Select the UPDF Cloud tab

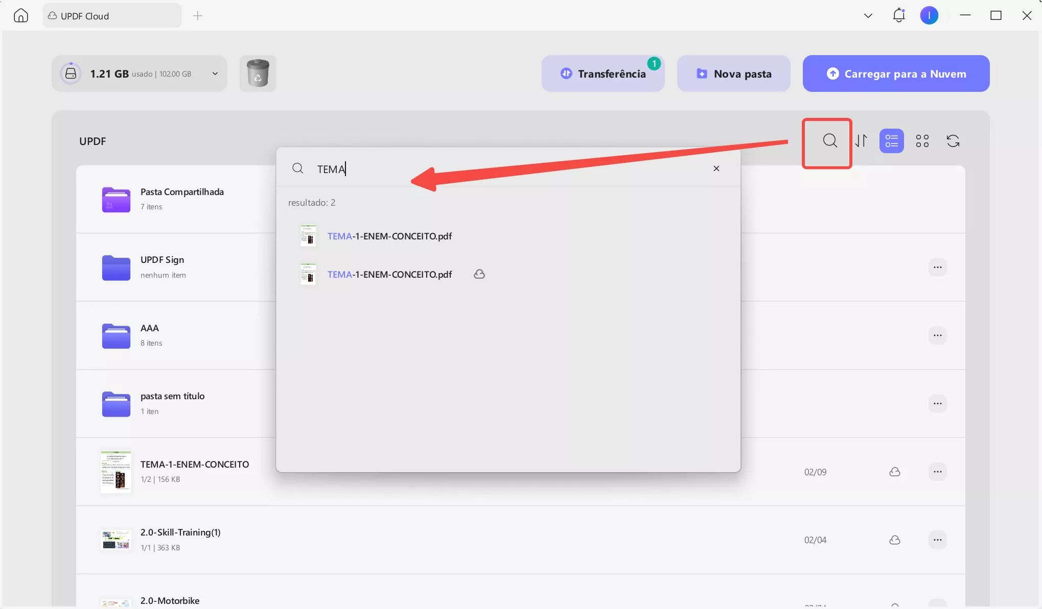point(112,16)
